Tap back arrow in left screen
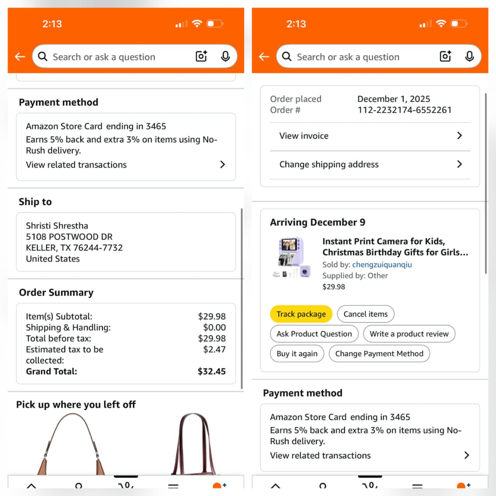Screen dimensions: 496x496 (x=20, y=57)
